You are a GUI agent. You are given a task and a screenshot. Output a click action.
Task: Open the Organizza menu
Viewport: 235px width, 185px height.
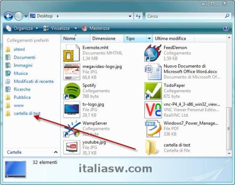pos(22,28)
